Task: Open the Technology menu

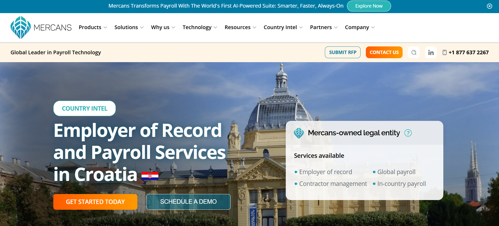Action: pyautogui.click(x=197, y=27)
